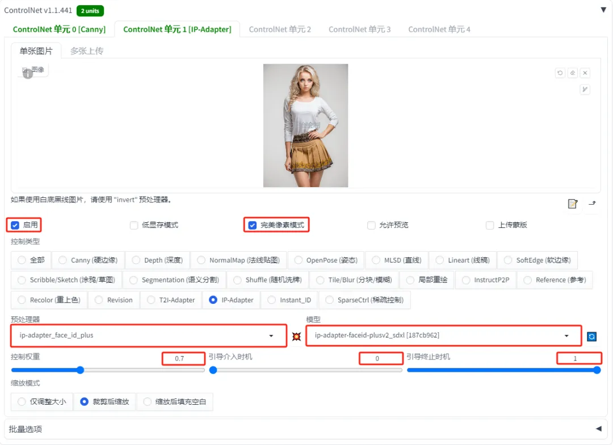Click the explosion run-preprocessor icon
This screenshot has width=613, height=445.
coord(296,336)
